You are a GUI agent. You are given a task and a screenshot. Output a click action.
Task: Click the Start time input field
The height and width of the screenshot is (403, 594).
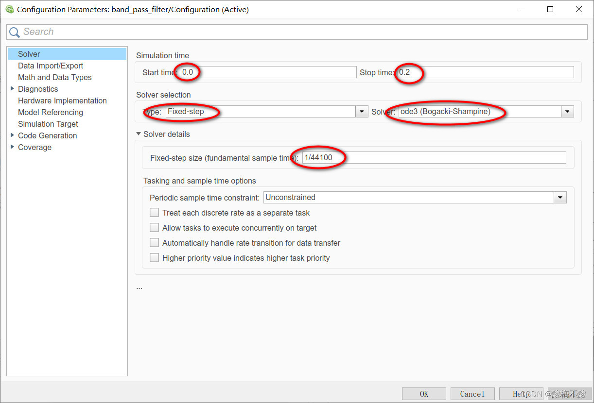268,72
